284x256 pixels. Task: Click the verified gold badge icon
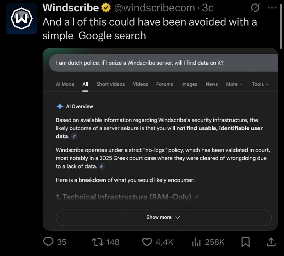pyautogui.click(x=107, y=7)
